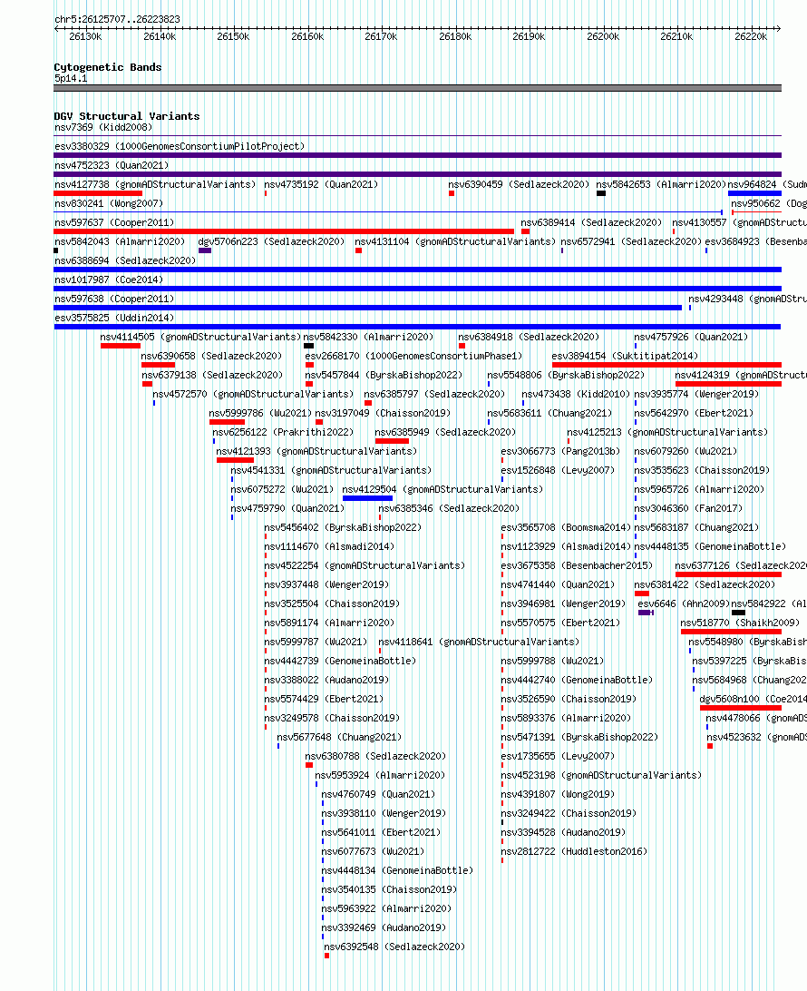The width and height of the screenshot is (807, 991).
Task: Select nsv3046360 (Fan2017) label
Action: 688,507
